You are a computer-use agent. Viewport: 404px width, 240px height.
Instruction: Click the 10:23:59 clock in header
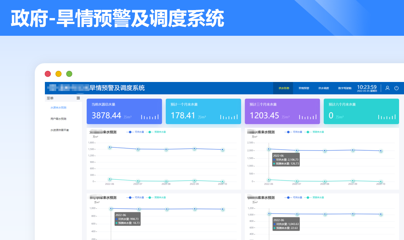pos(367,87)
